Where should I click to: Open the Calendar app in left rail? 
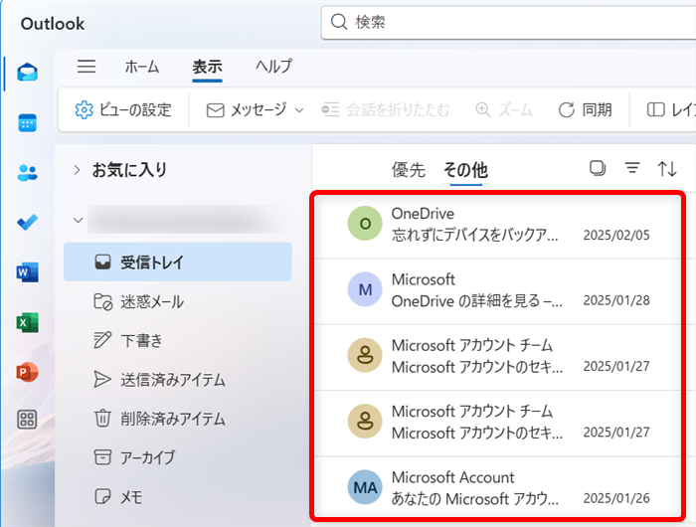pos(28,122)
